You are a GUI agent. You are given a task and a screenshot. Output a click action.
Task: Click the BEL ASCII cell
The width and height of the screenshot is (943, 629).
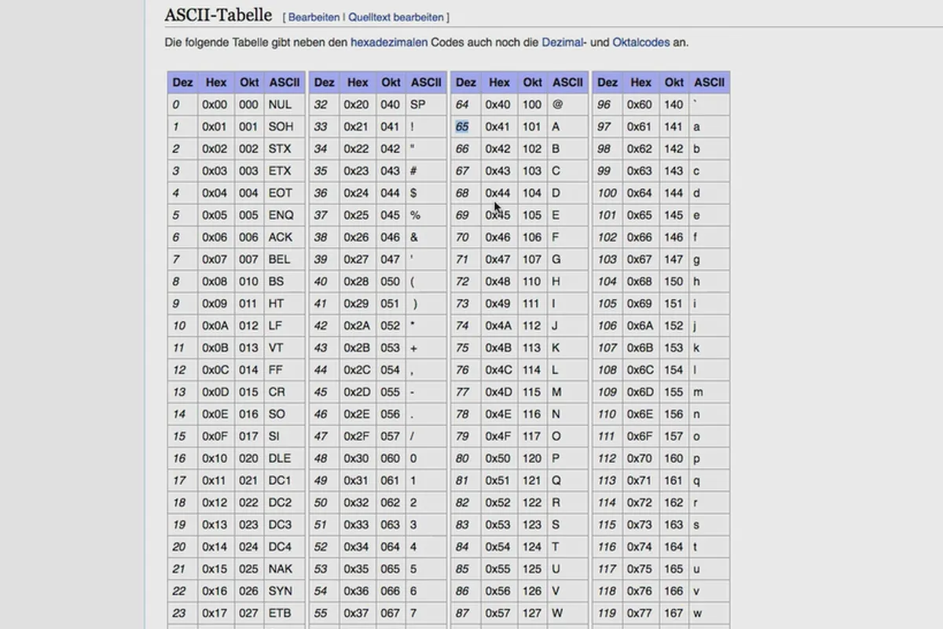tap(284, 259)
